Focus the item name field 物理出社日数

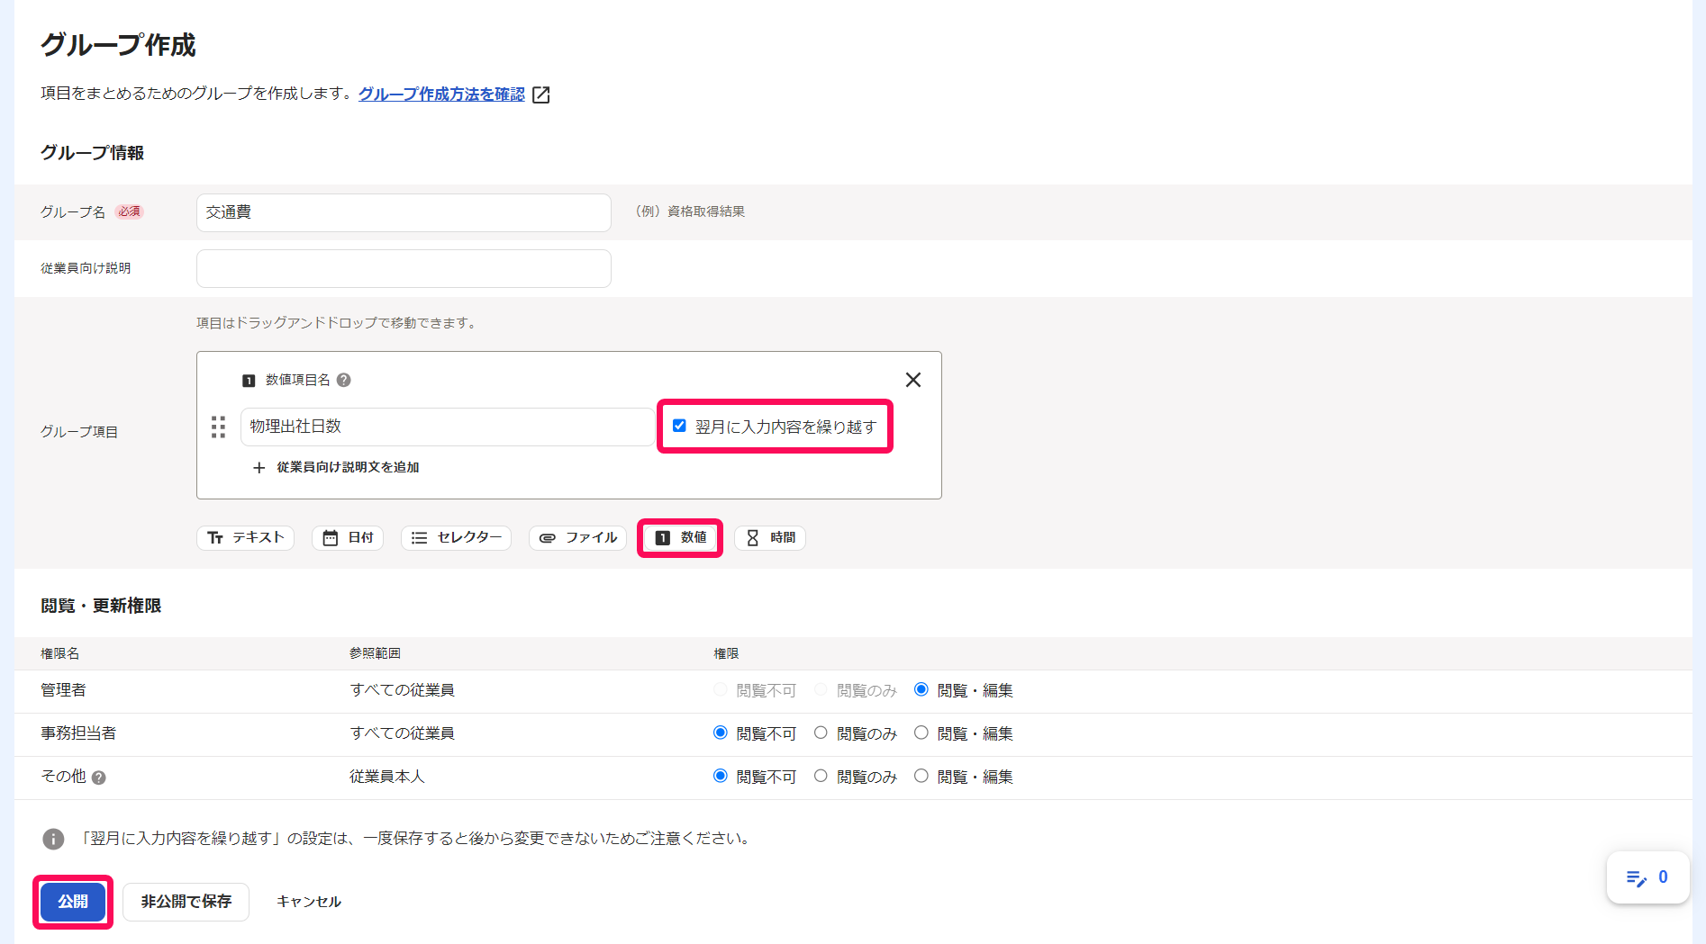click(448, 427)
